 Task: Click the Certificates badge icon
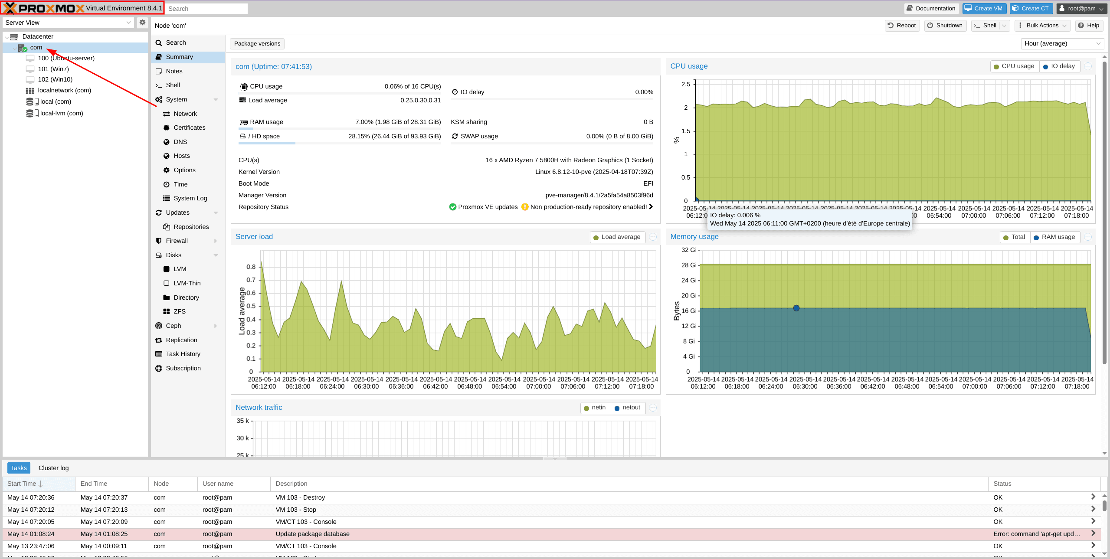(x=167, y=127)
